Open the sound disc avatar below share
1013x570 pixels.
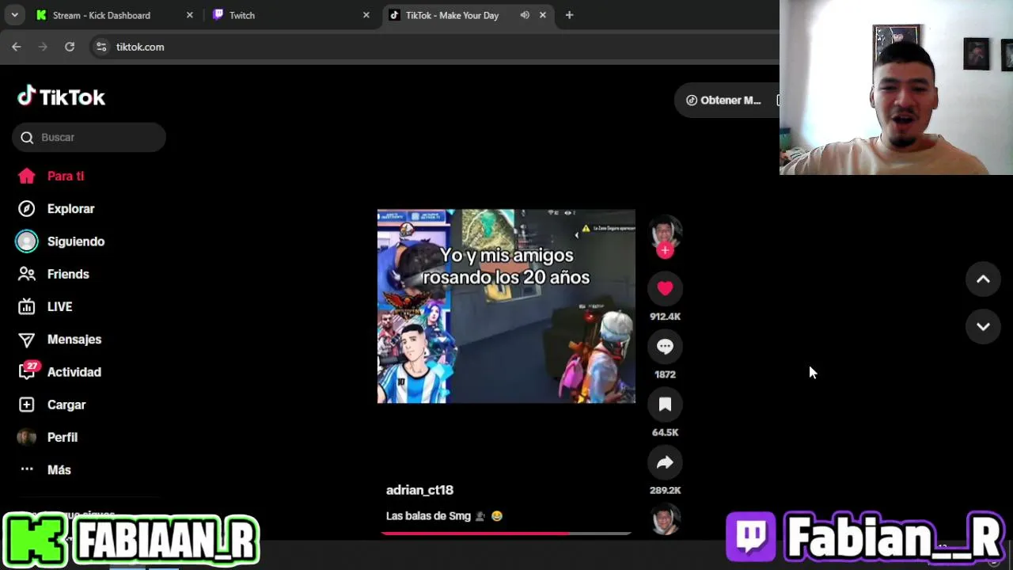(x=665, y=519)
